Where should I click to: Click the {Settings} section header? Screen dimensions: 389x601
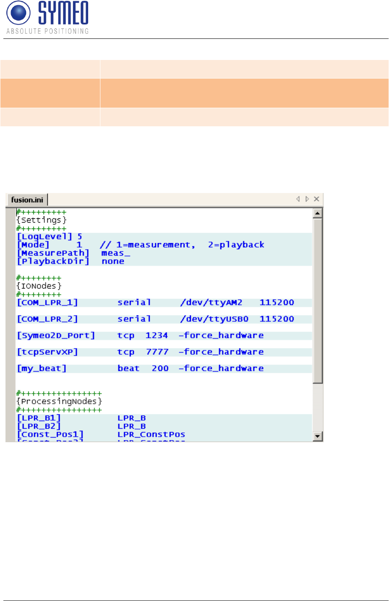click(41, 220)
